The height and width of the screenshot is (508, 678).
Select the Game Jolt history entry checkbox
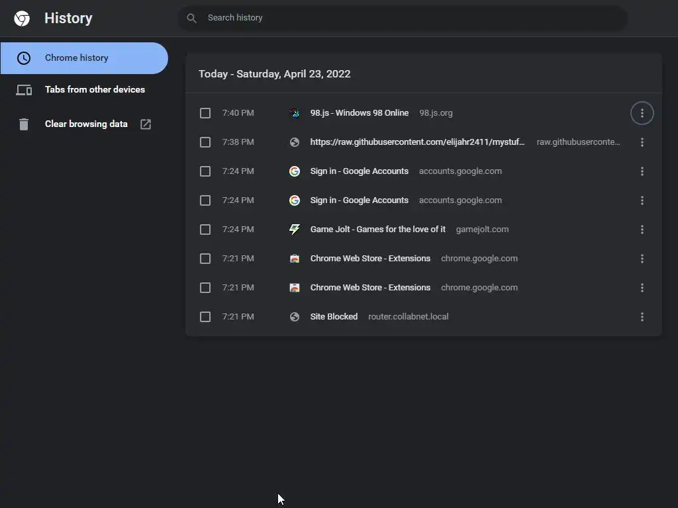[205, 230]
